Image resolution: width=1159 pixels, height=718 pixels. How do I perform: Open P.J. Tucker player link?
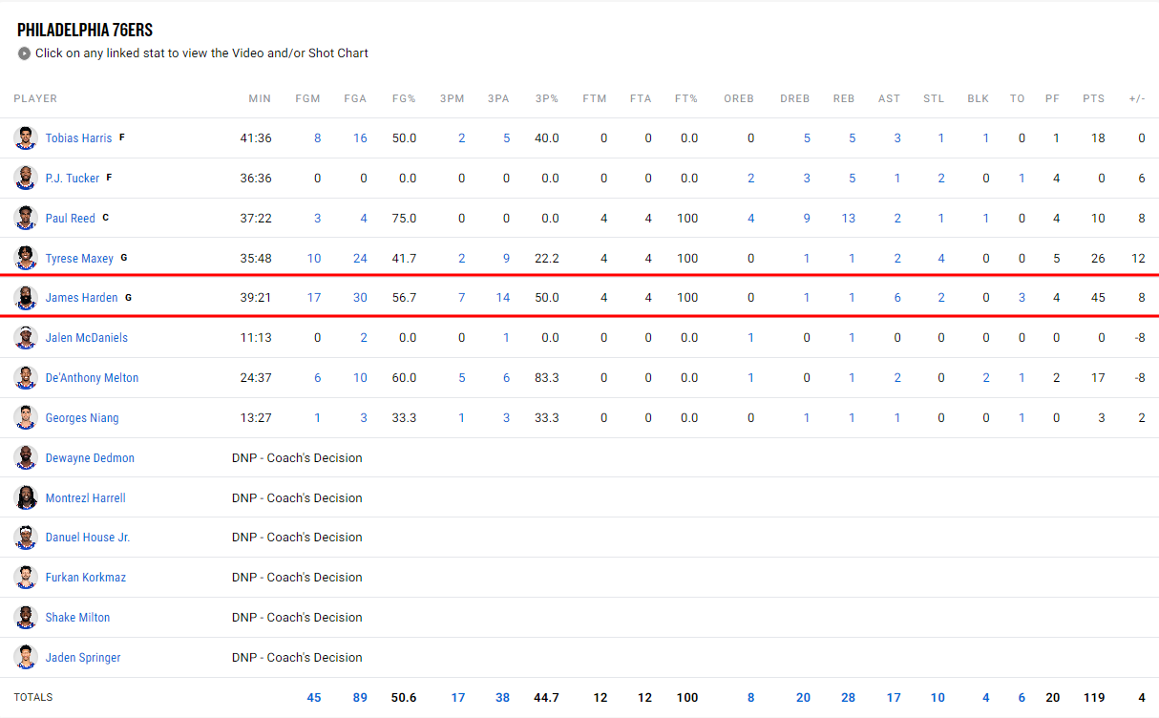click(73, 179)
